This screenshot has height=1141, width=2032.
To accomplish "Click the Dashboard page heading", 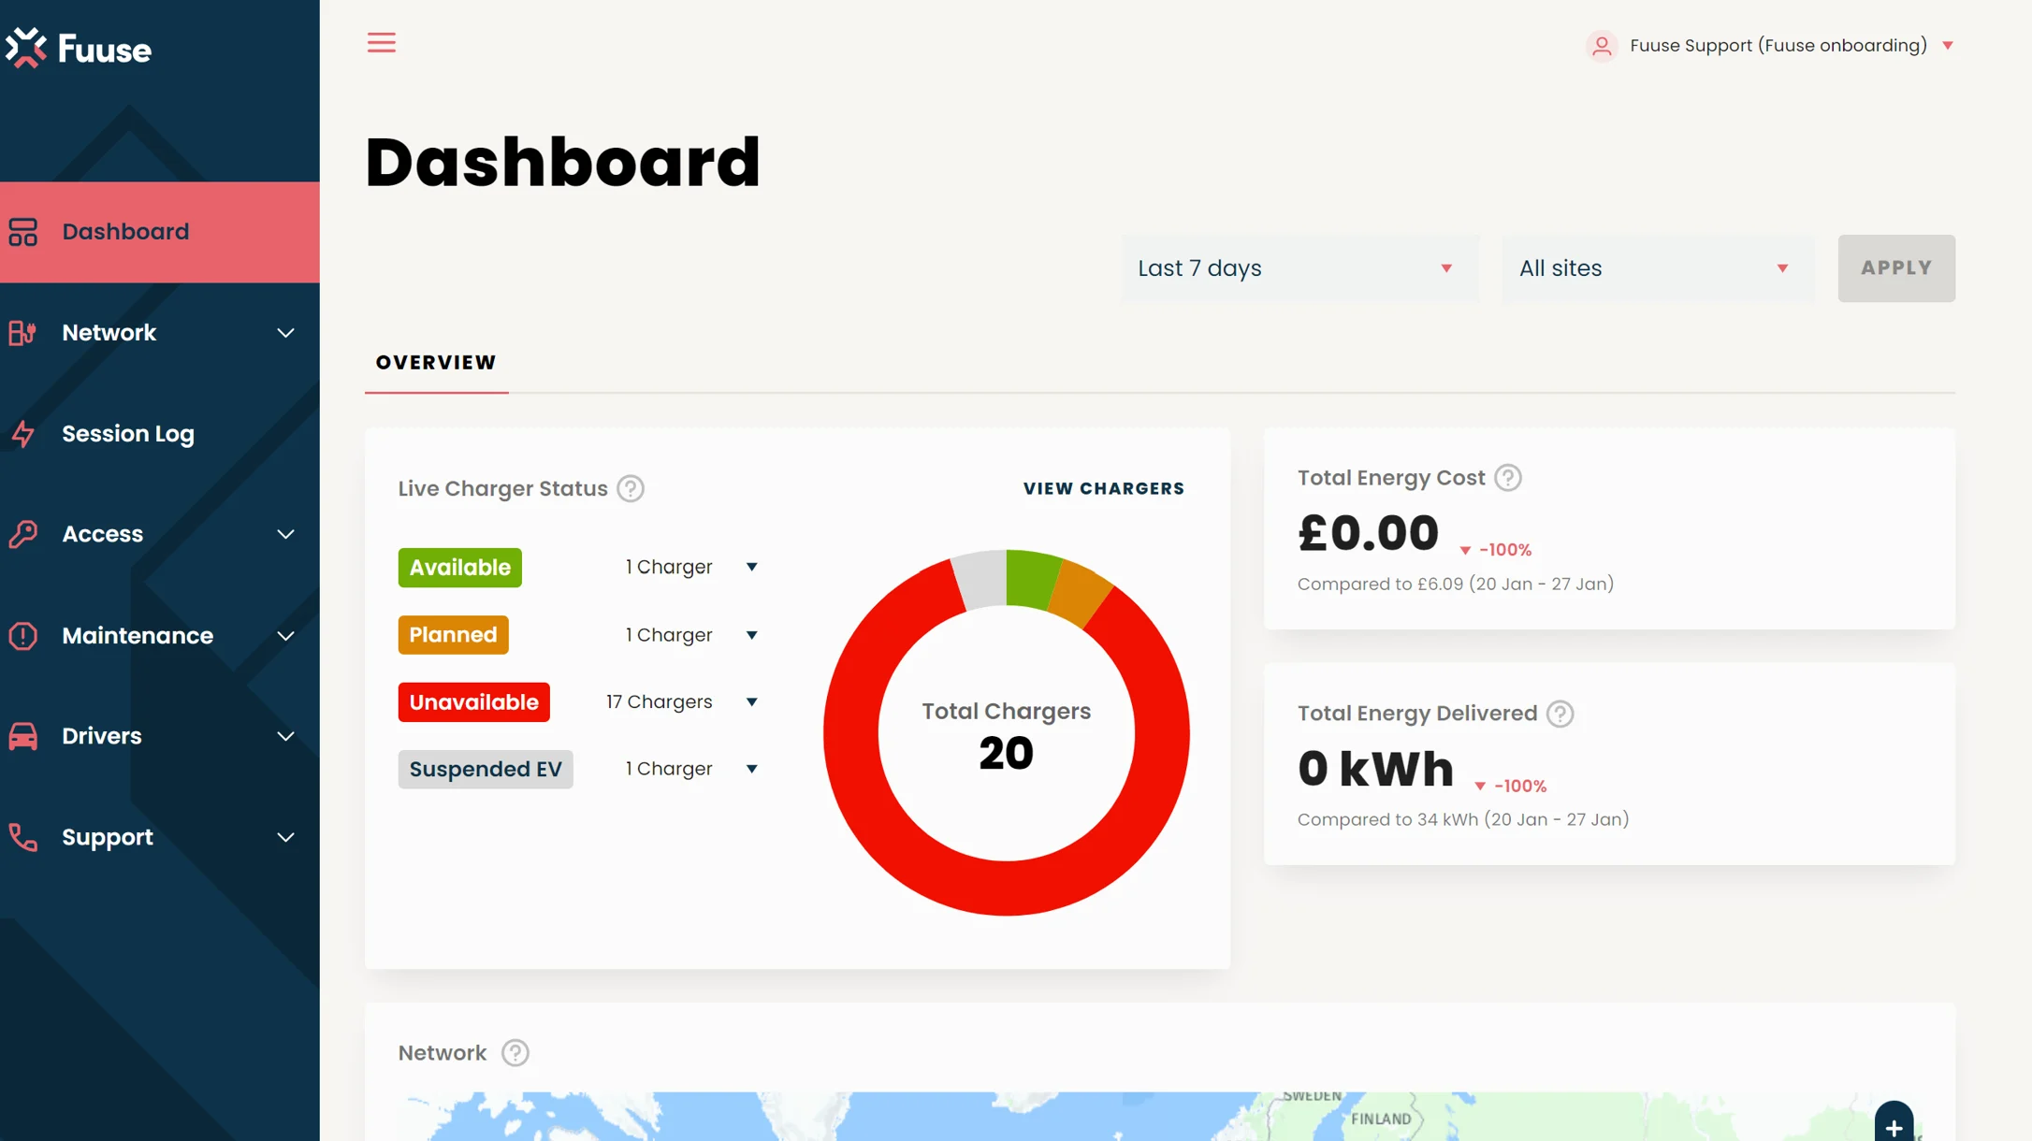I will (x=562, y=163).
